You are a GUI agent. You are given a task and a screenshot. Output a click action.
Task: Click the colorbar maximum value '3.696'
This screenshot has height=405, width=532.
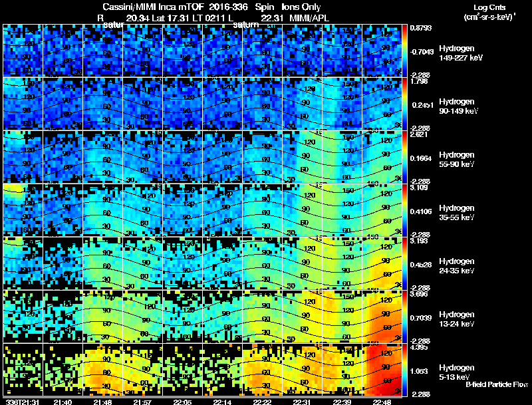point(419,294)
